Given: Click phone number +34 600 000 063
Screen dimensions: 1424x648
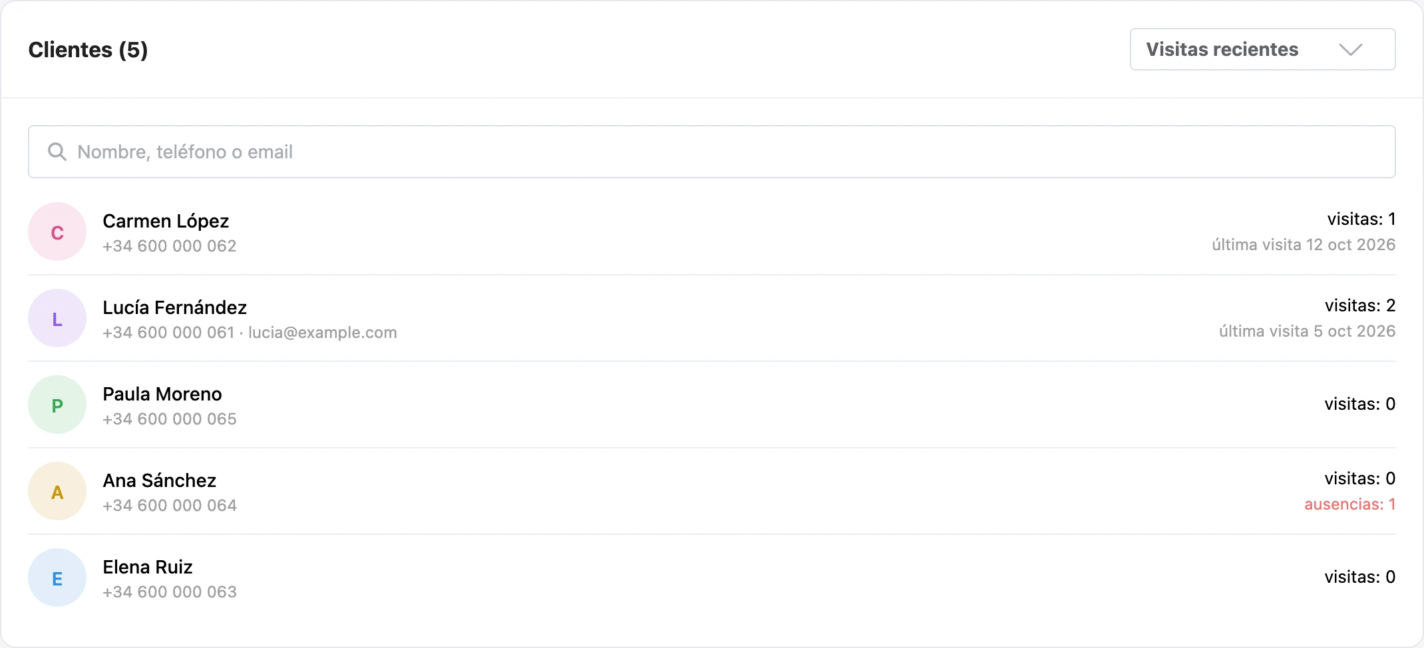Looking at the screenshot, I should tap(170, 592).
